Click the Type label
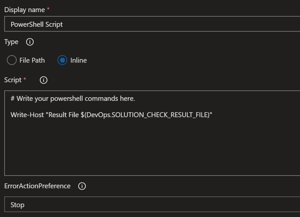This screenshot has height=217, width=300. coord(11,42)
